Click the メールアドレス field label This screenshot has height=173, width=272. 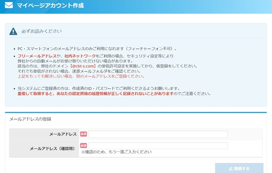click(x=63, y=134)
